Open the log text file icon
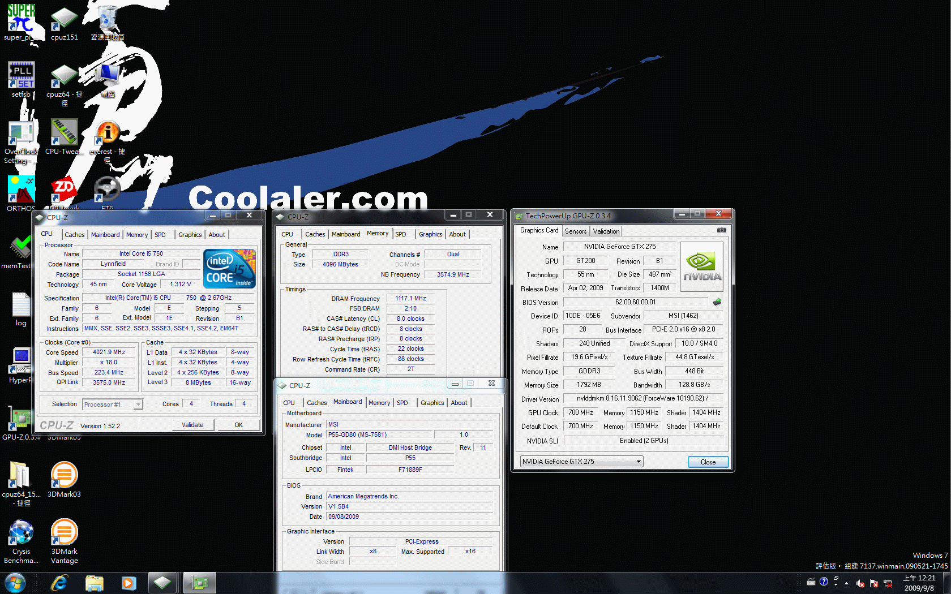951x594 pixels. tap(21, 309)
